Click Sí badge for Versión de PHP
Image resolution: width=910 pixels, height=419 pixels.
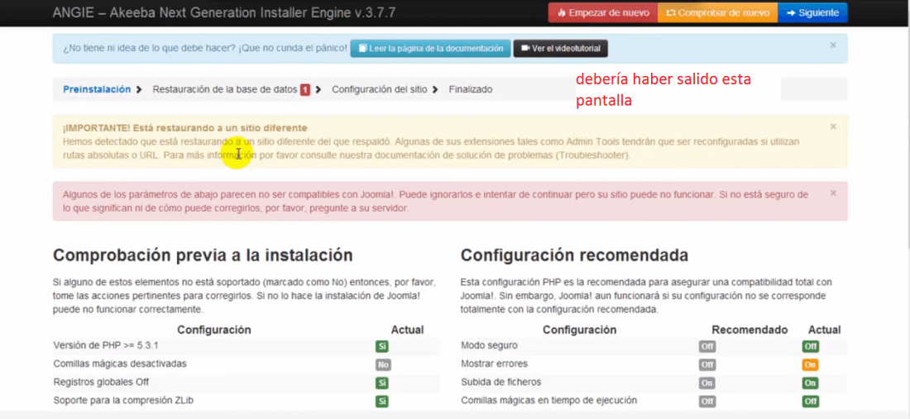[x=382, y=346]
